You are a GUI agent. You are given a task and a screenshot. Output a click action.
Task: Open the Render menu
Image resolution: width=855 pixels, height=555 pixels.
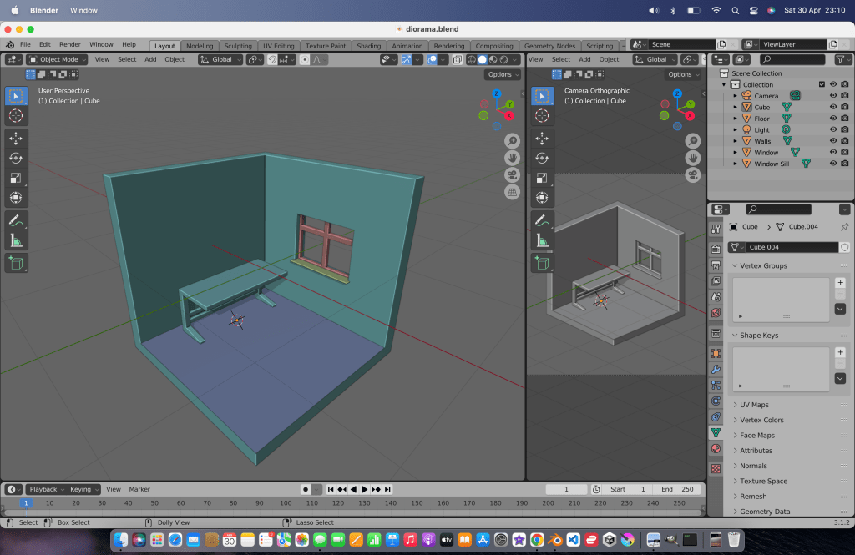pos(70,44)
